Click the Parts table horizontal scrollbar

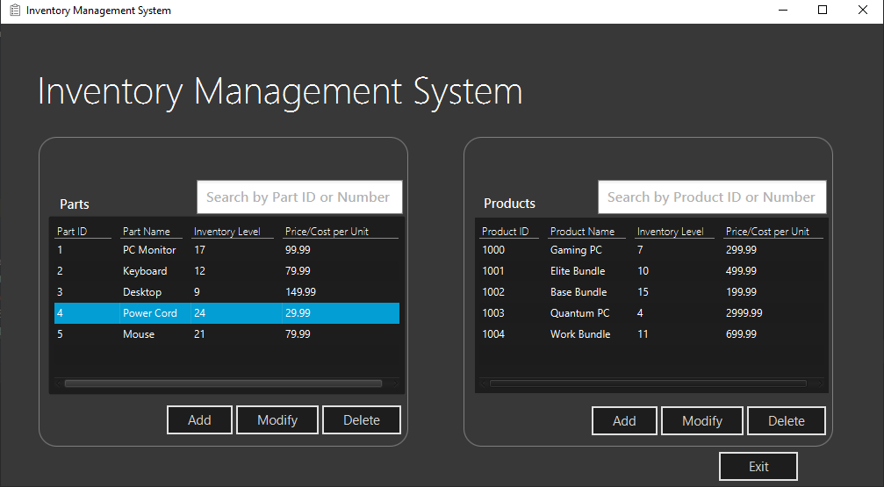pyautogui.click(x=223, y=383)
